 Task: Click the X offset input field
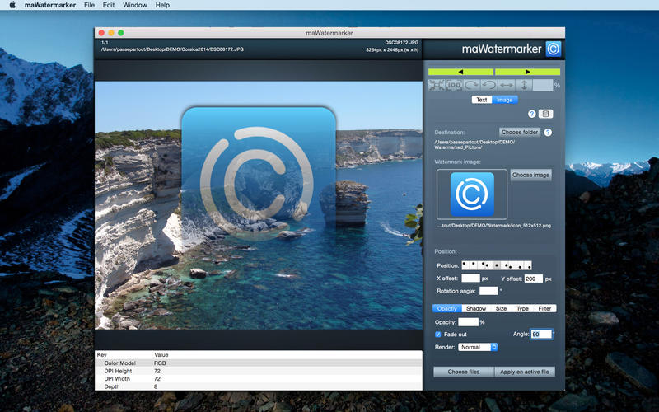click(x=470, y=279)
